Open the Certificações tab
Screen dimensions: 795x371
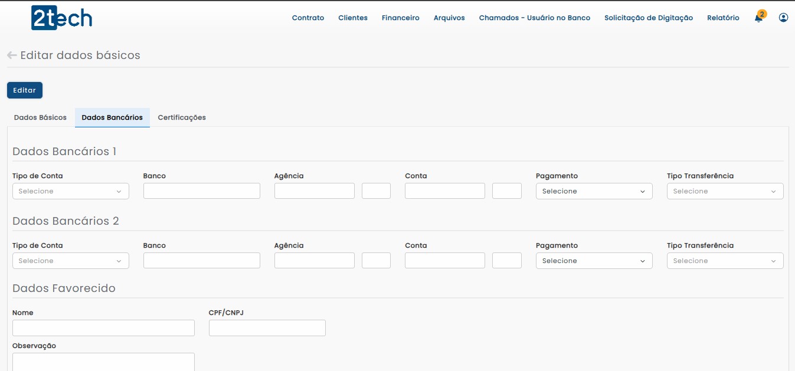(x=182, y=117)
